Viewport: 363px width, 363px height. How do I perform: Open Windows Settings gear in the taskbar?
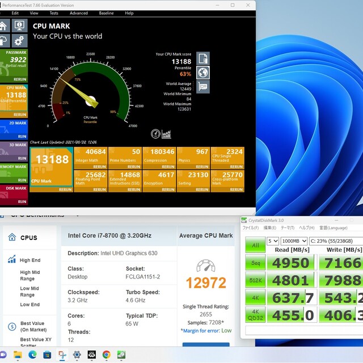click(77, 354)
